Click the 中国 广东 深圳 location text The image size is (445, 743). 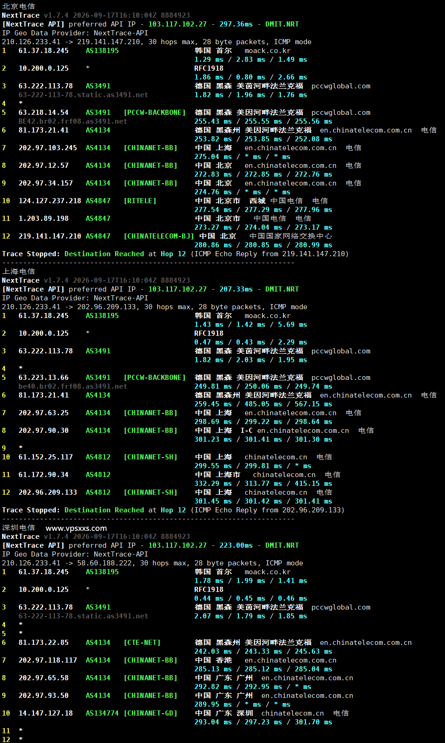(224, 713)
